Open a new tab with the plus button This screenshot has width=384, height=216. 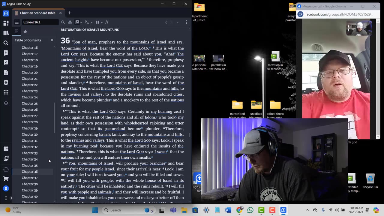point(69,13)
